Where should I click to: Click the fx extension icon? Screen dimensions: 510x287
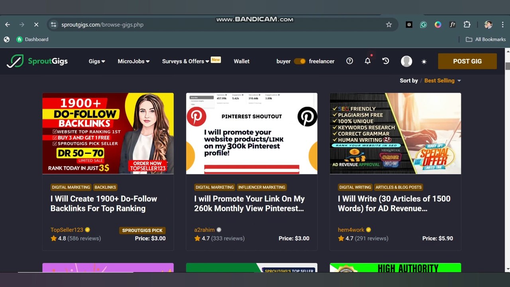pos(452,25)
